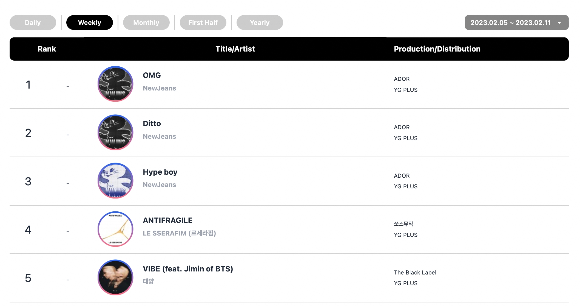Open the ANTIFRAGILE album cover image
The height and width of the screenshot is (306, 580).
point(115,229)
